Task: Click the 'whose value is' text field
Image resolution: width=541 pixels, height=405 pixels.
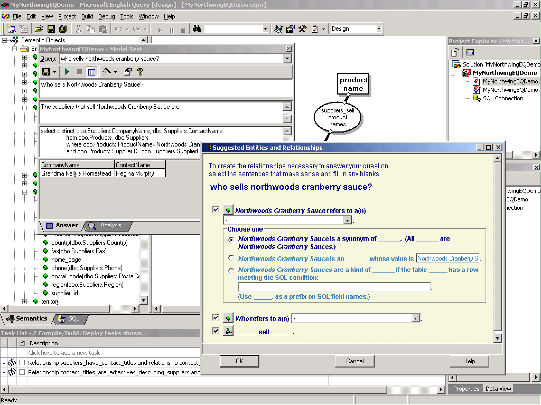Action: (x=447, y=258)
